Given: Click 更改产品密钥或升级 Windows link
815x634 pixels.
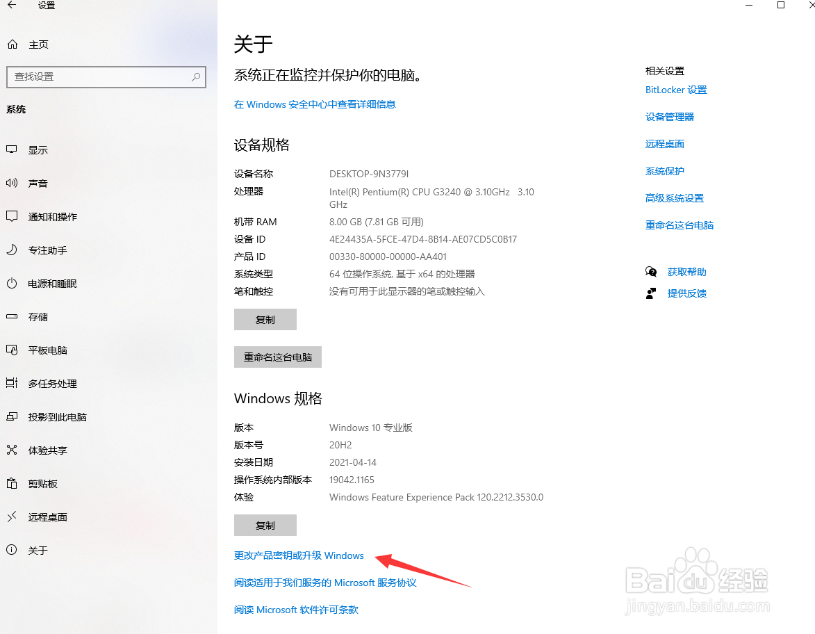Looking at the screenshot, I should [299, 555].
